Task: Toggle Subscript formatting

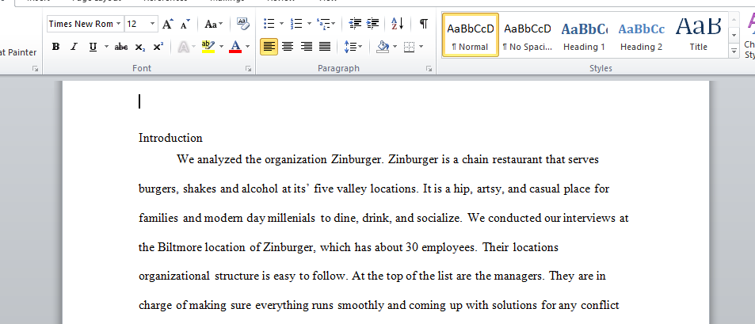Action: pyautogui.click(x=139, y=47)
